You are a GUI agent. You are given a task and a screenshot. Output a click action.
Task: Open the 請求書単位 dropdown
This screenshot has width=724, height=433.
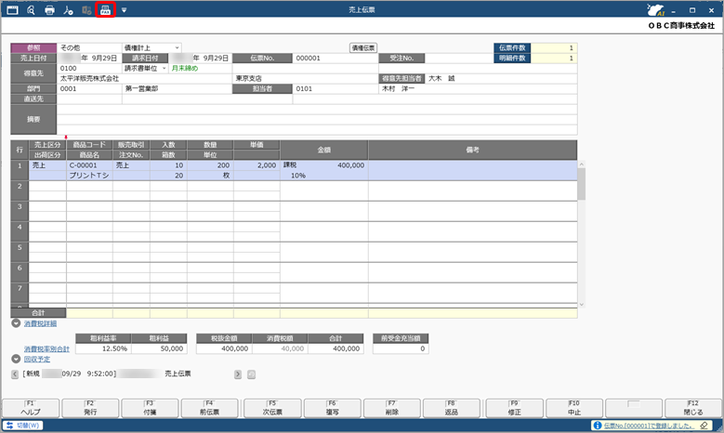[x=145, y=68]
